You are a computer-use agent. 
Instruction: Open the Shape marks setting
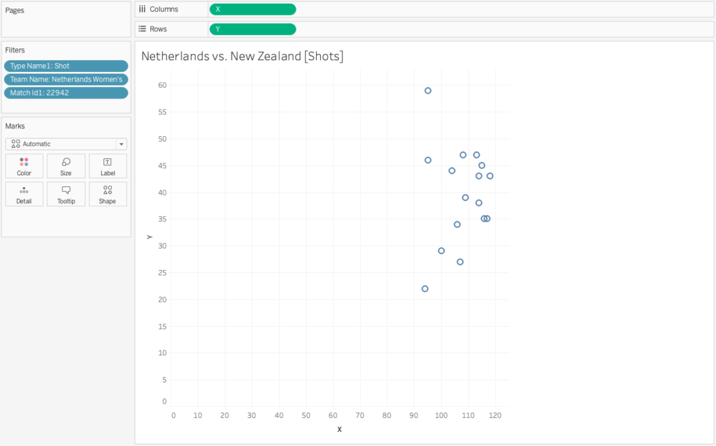tap(108, 193)
